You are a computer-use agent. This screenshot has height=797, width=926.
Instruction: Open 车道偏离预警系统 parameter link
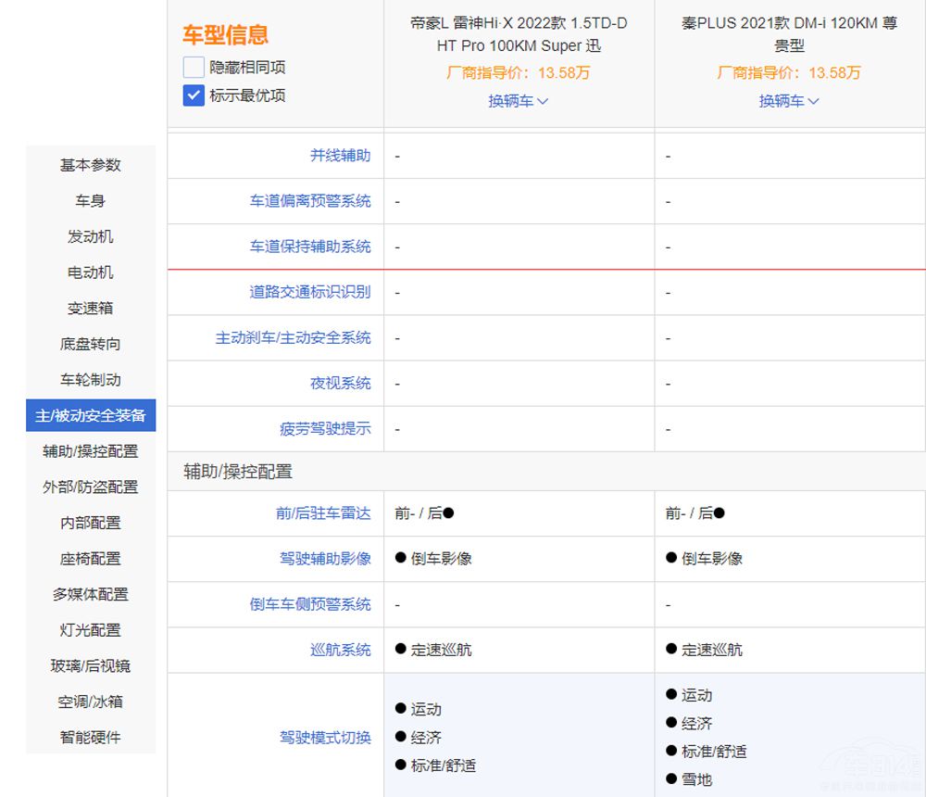(310, 201)
